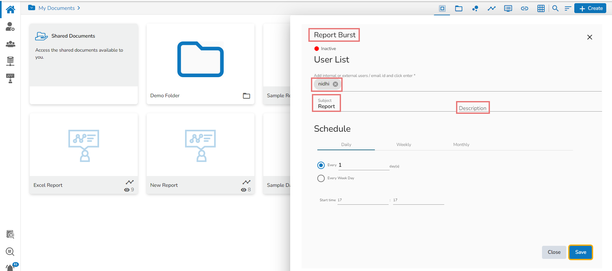612x271 pixels.
Task: Select the 'Every Week Day' radio option
Action: (321, 178)
